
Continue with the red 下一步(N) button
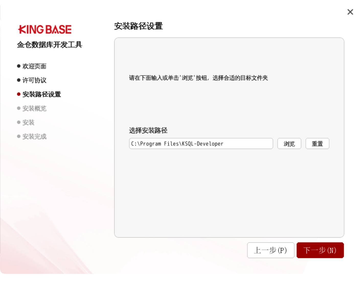point(320,250)
